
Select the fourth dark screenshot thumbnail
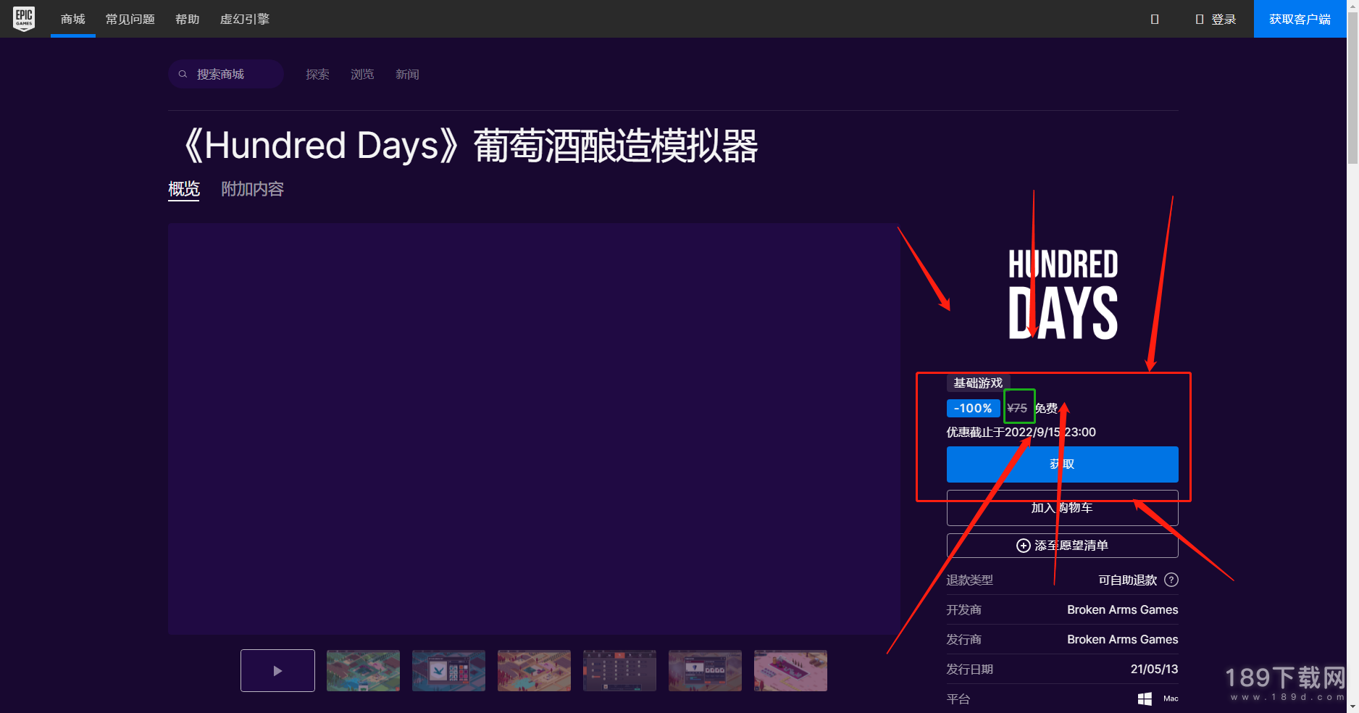click(619, 671)
